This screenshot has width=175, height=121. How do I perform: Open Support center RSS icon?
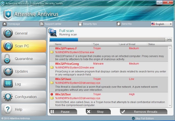pos(42,24)
